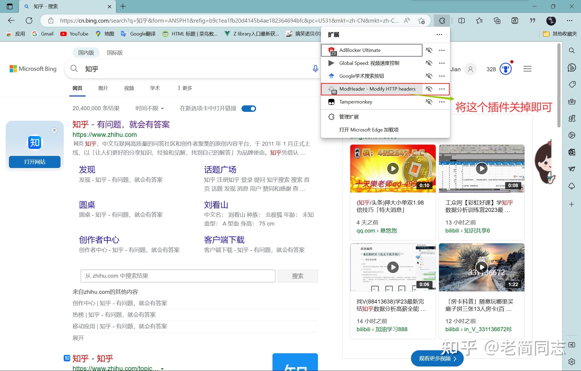Click the Bing user account avatar icon
Screen dimensions: 581x371
[470, 69]
